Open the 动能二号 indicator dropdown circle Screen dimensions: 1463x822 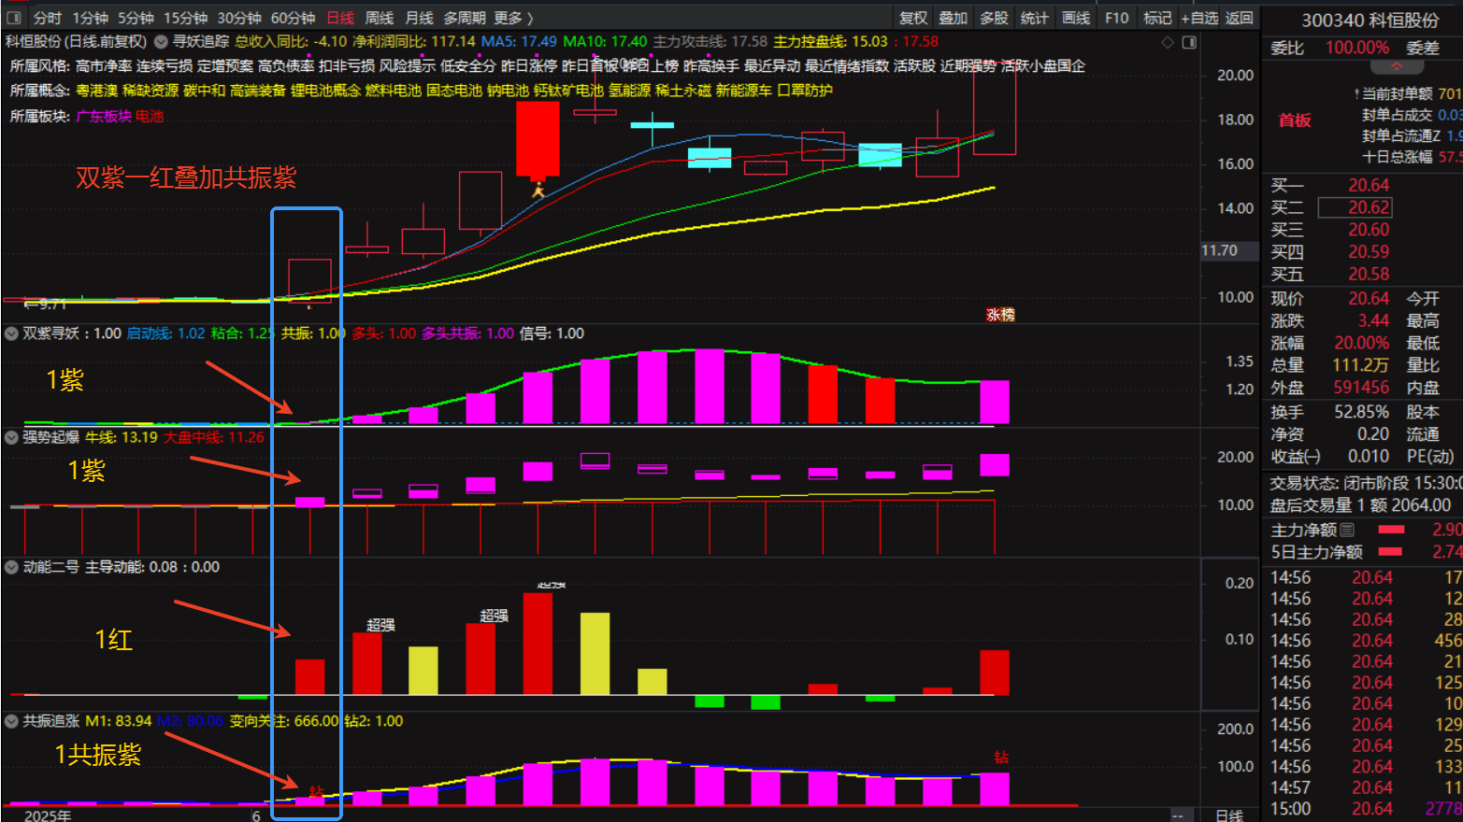12,567
